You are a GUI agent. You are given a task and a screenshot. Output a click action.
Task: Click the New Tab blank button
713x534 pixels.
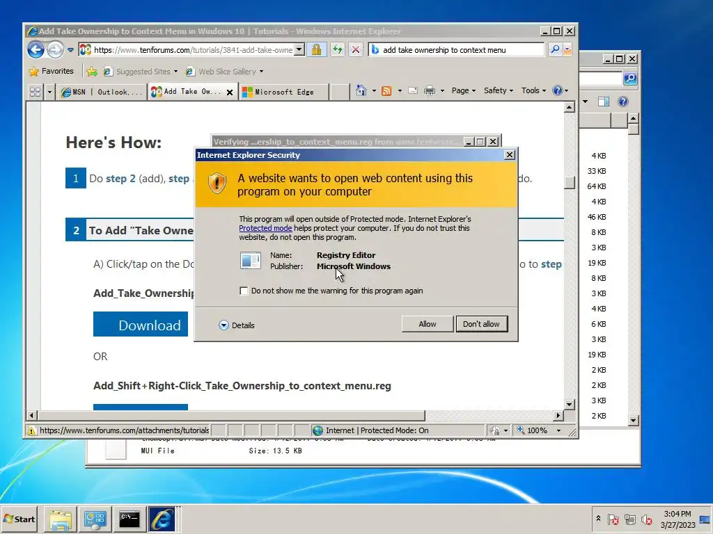(340, 92)
